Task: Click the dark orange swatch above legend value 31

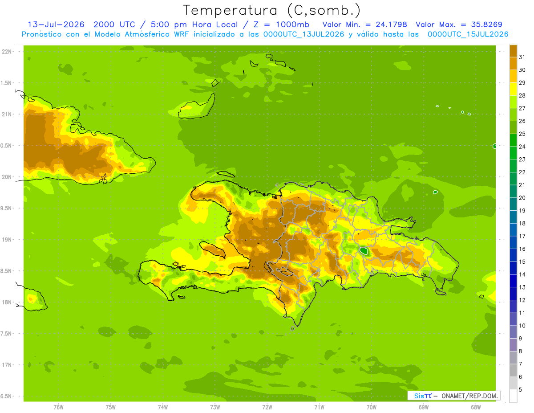Action: (513, 51)
